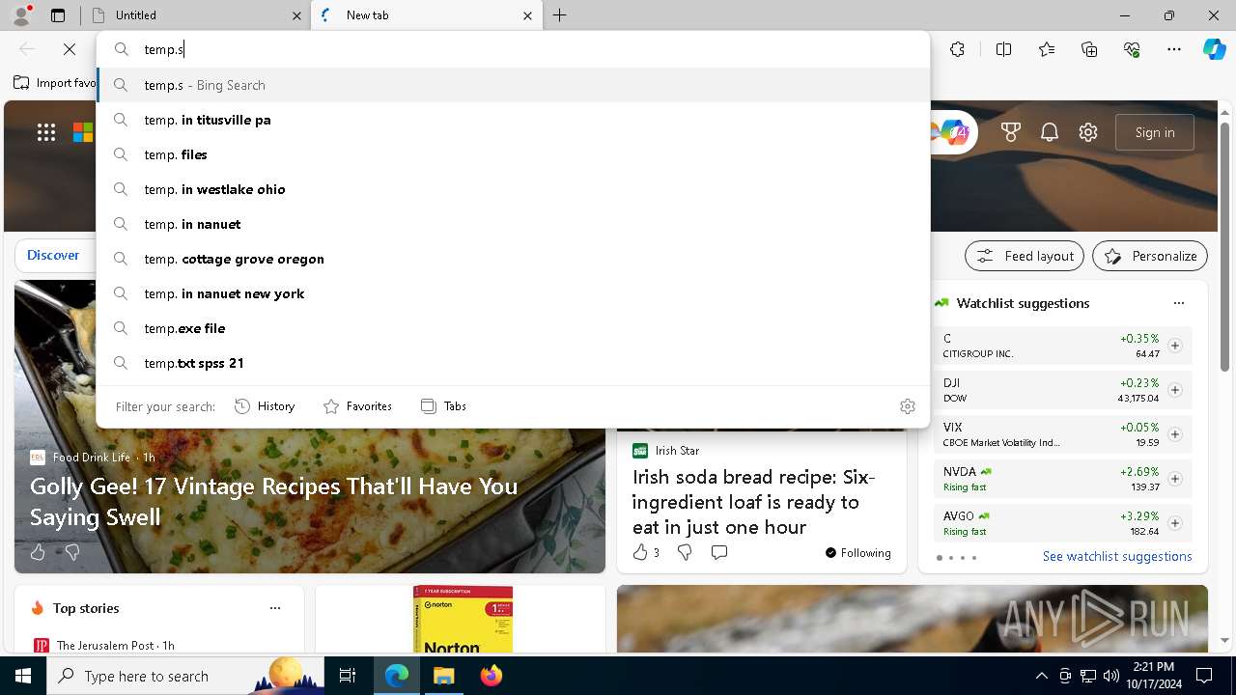
Task: Open the Copilot sidebar icon
Action: 1215,49
